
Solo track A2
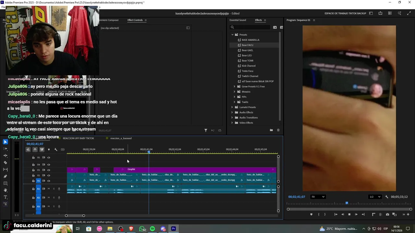[54, 197]
